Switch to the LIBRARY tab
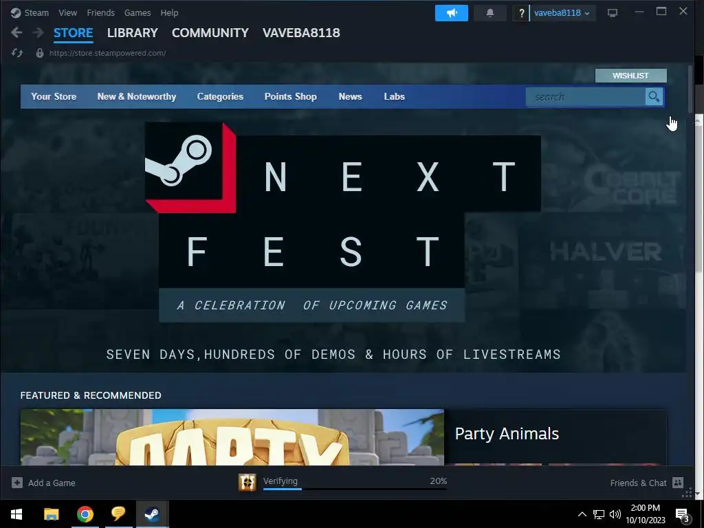The height and width of the screenshot is (528, 704). [x=133, y=33]
